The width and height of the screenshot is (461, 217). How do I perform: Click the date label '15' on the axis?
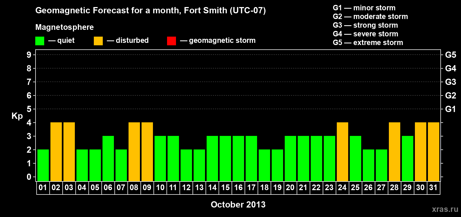[225, 188]
